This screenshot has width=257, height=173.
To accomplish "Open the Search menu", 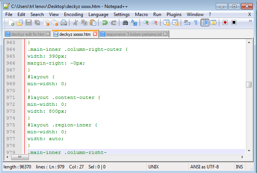I will (x=37, y=15).
